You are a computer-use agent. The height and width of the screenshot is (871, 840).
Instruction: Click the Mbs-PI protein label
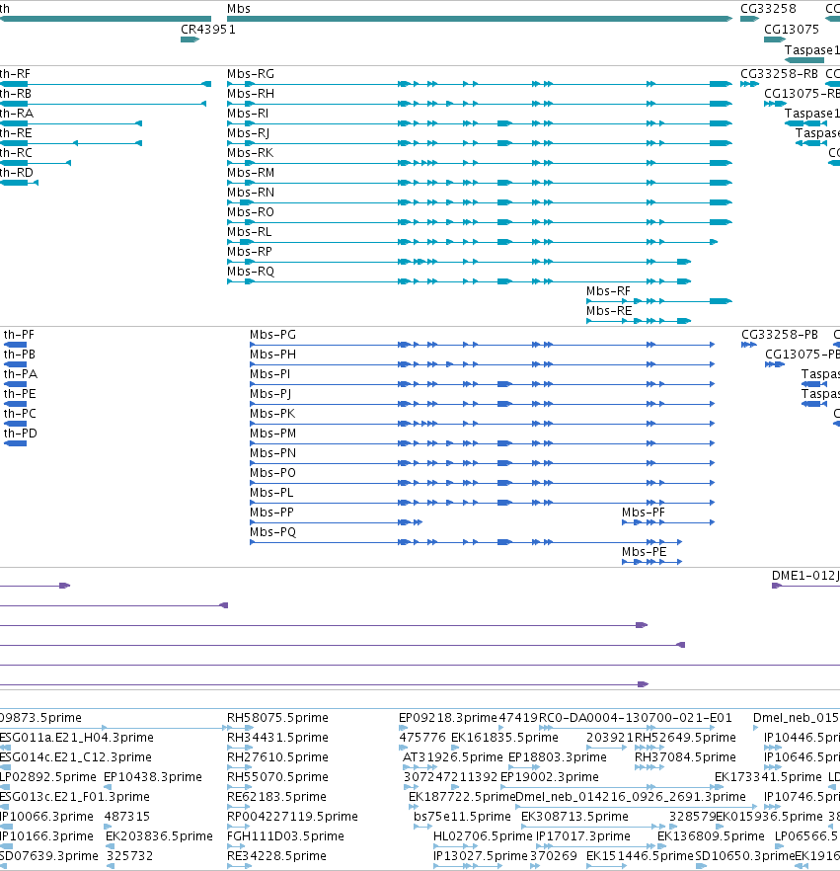[x=269, y=374]
